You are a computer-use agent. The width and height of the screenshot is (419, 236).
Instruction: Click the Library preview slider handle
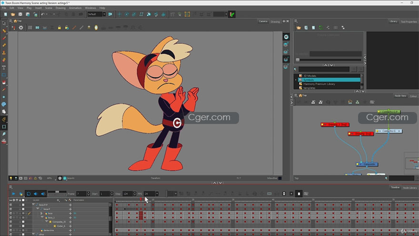click(298, 60)
